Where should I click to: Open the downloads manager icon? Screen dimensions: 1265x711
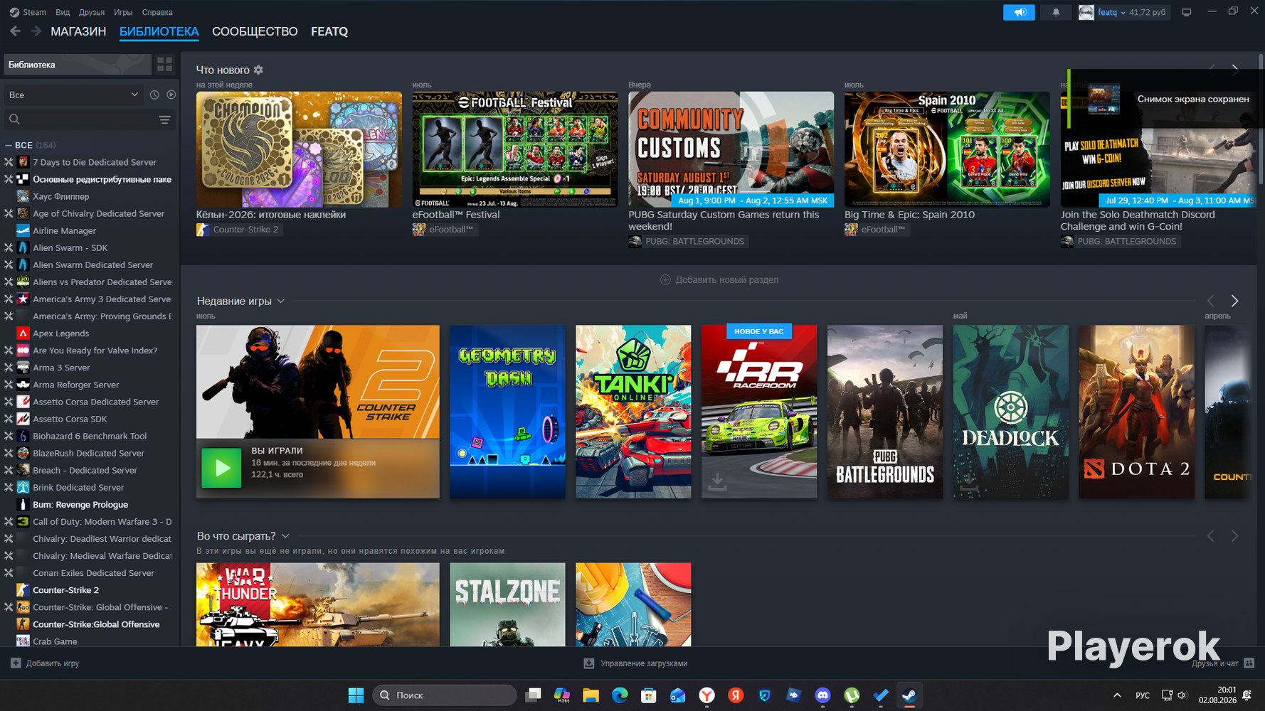[589, 663]
